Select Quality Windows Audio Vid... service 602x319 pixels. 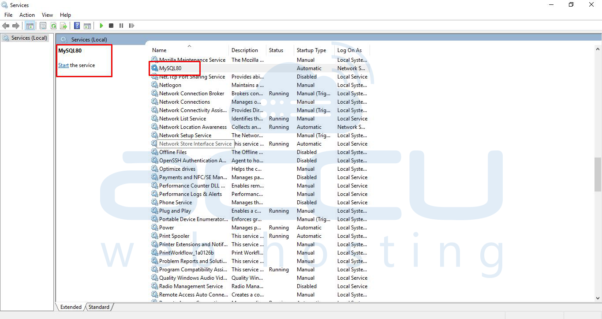click(x=260, y=278)
